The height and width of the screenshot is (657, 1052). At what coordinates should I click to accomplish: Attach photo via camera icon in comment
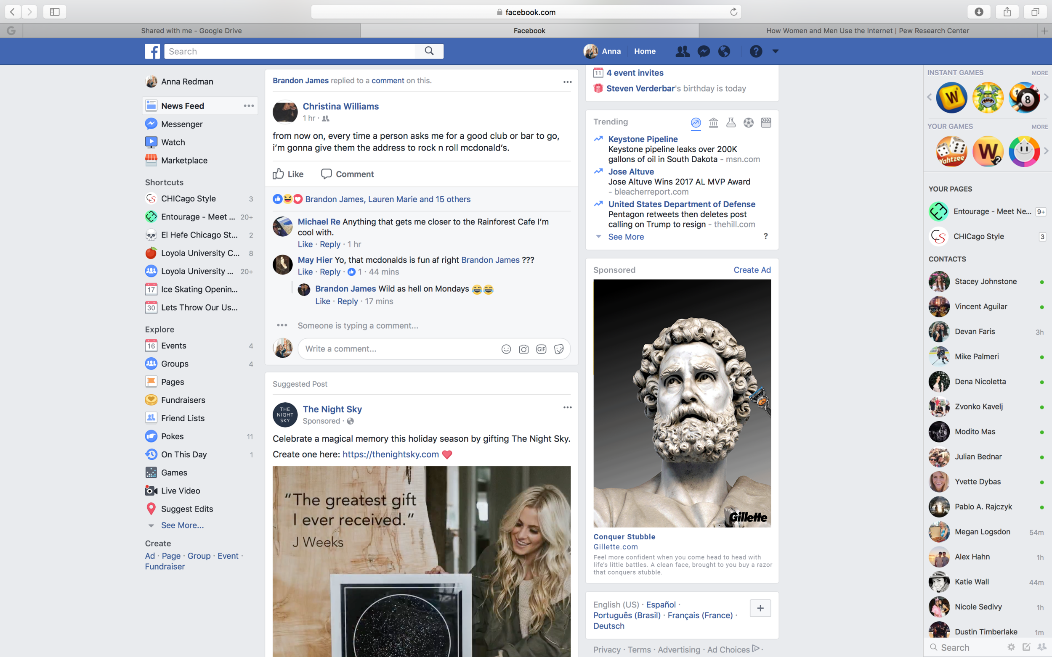(523, 349)
